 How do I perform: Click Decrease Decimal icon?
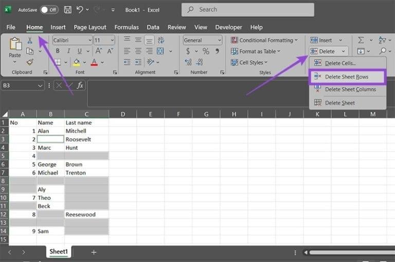click(x=200, y=62)
